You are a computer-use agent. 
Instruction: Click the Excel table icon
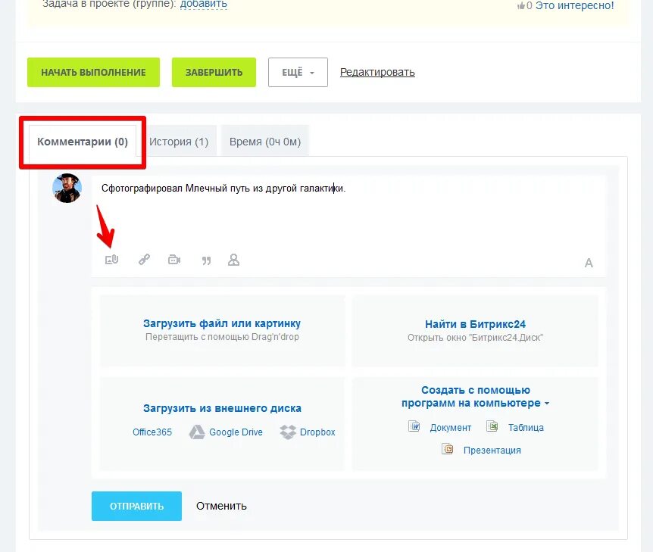(x=492, y=427)
